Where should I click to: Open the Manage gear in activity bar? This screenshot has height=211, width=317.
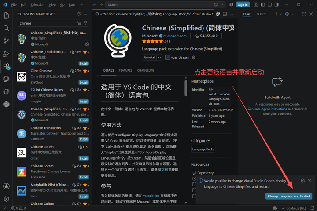click(x=6, y=199)
